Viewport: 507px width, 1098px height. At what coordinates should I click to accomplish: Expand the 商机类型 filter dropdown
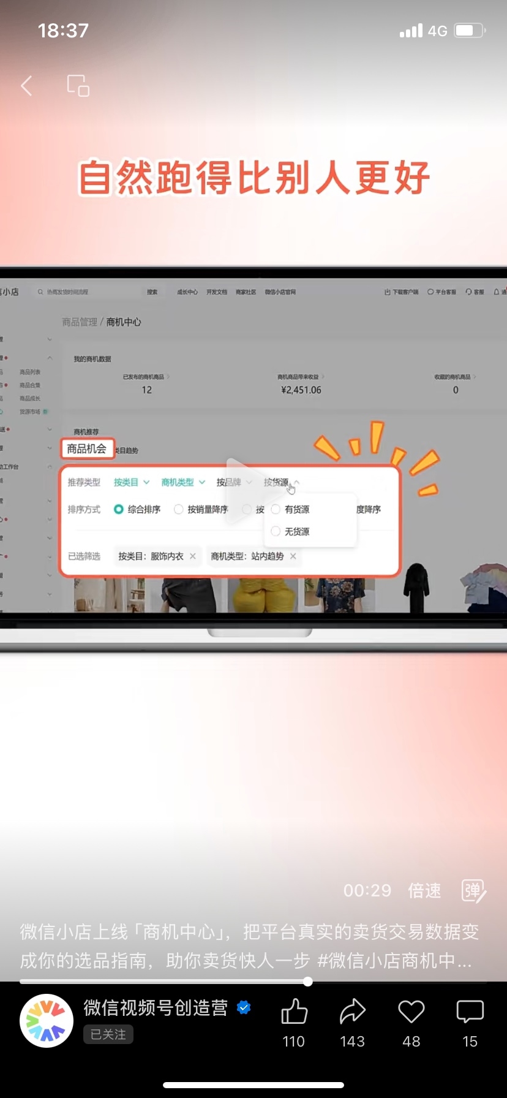(183, 482)
